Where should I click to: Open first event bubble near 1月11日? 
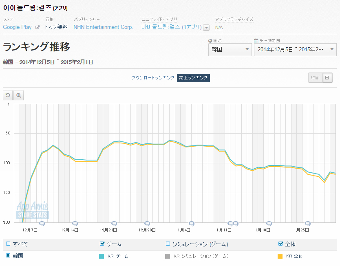point(230,223)
